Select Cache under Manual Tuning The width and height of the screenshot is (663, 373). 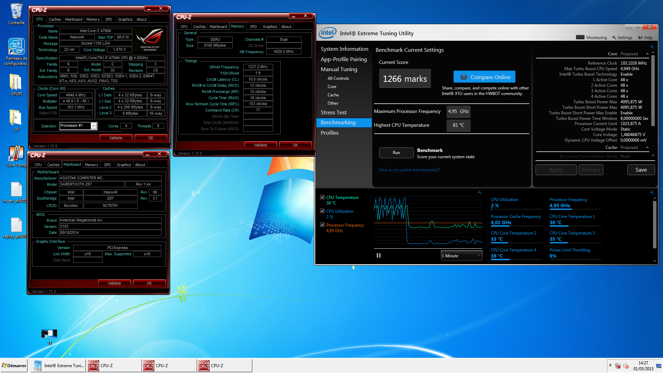point(333,95)
